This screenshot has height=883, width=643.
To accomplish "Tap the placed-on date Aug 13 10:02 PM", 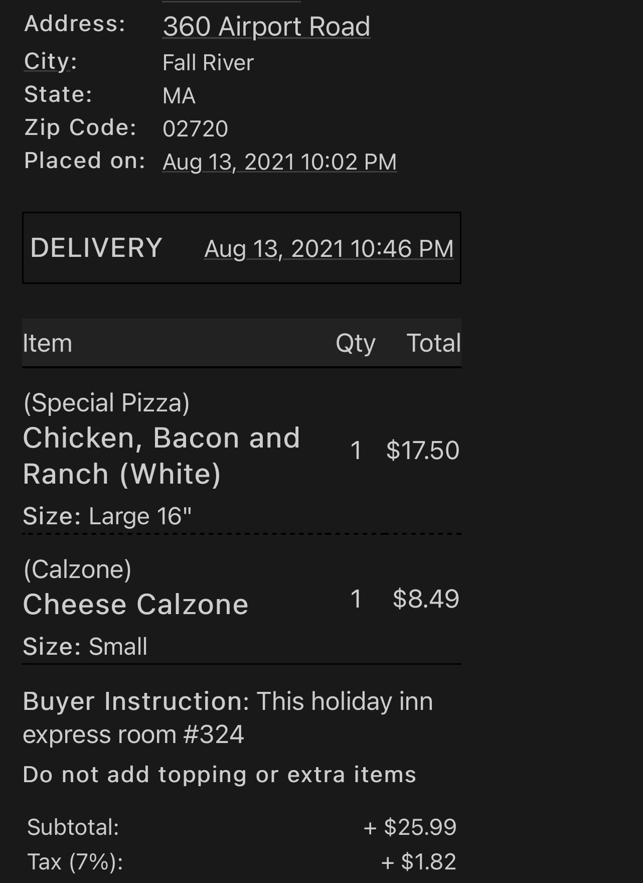I will click(x=279, y=162).
